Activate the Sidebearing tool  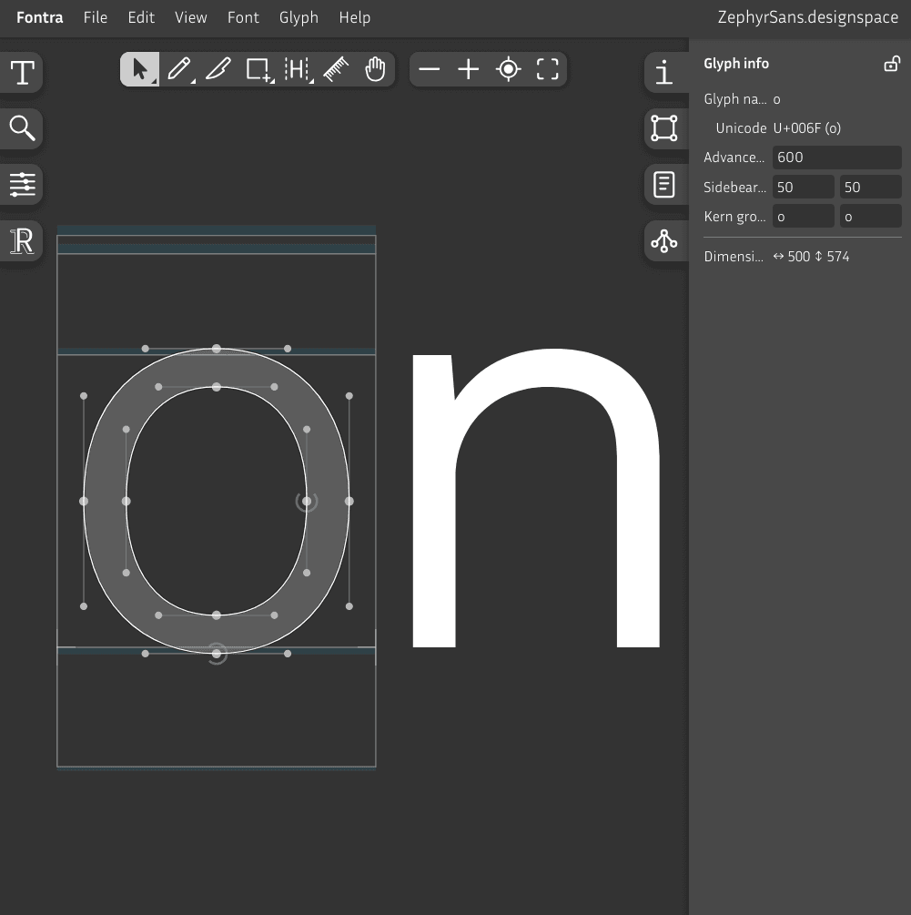coord(297,69)
